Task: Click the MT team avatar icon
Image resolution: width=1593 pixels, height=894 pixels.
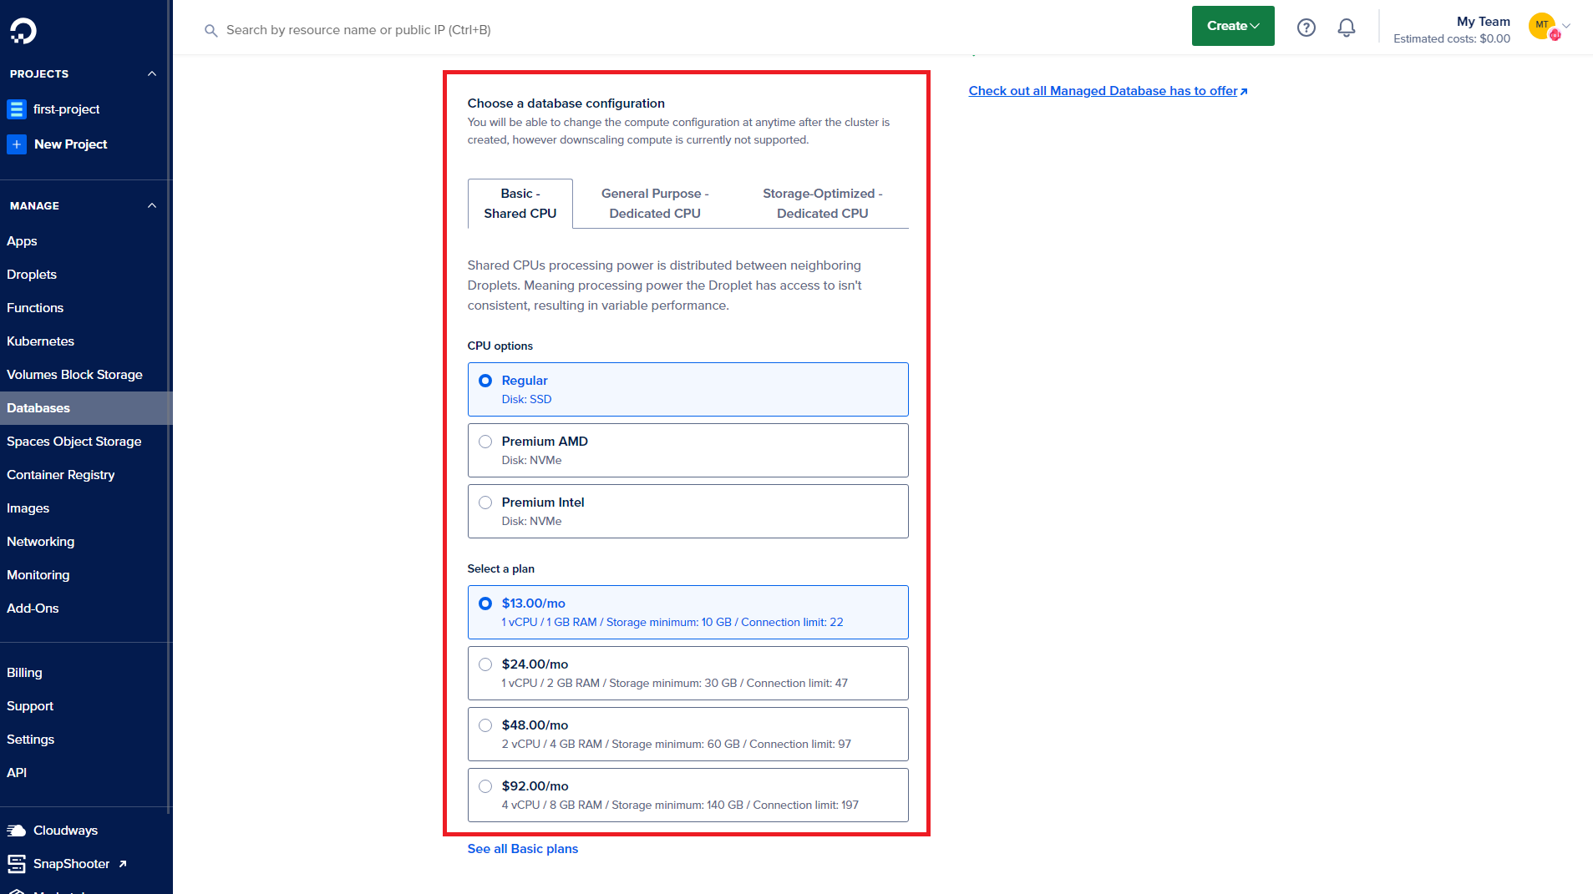Action: coord(1542,26)
